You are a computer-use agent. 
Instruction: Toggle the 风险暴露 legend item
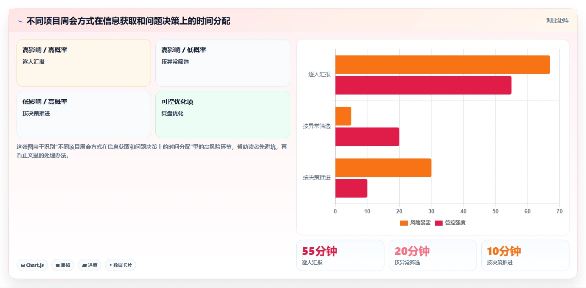[415, 223]
